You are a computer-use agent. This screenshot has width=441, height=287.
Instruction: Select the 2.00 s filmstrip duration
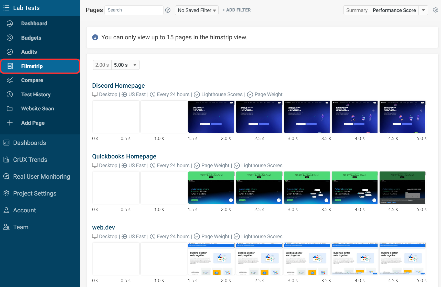(102, 65)
